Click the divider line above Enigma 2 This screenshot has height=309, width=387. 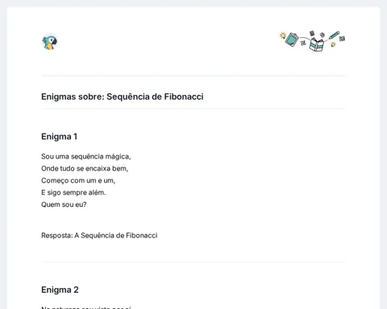click(193, 262)
